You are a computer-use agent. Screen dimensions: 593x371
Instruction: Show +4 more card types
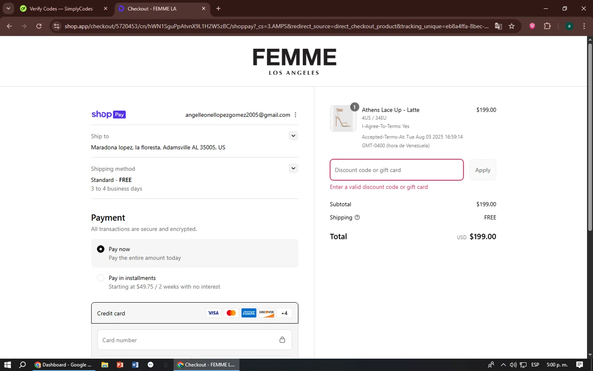[284, 313]
